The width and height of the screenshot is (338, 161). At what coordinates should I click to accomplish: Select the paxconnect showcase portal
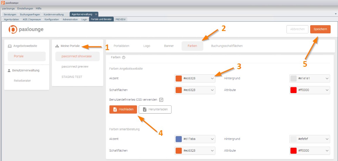[x=77, y=56]
